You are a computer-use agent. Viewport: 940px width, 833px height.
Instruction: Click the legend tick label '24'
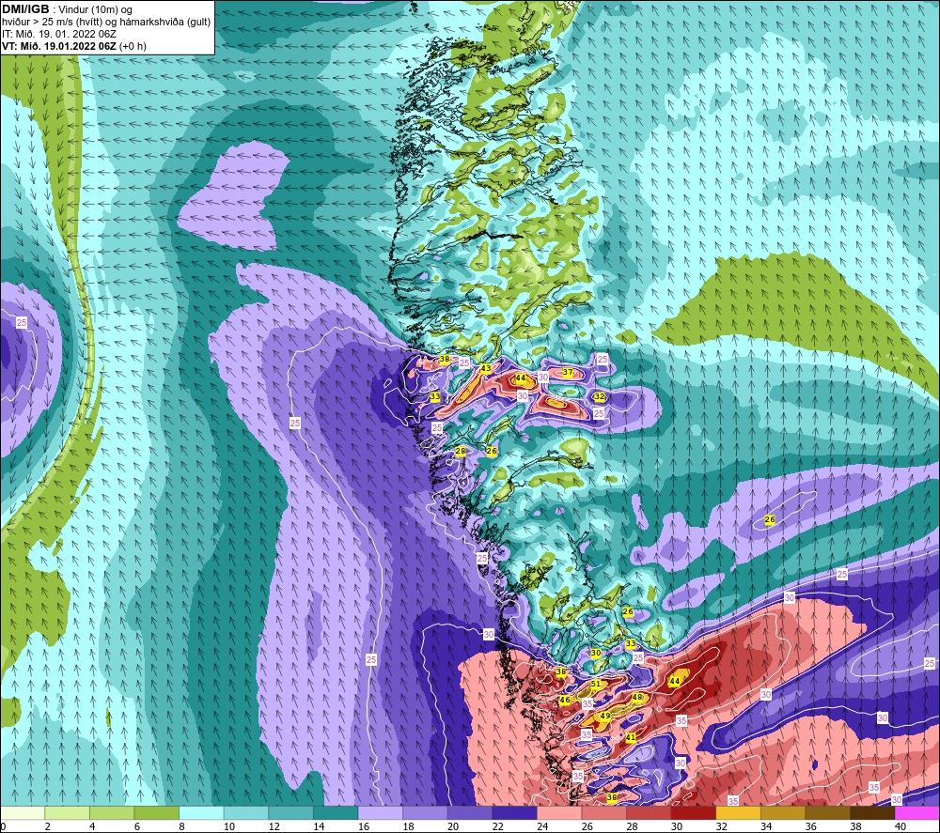pyautogui.click(x=542, y=826)
